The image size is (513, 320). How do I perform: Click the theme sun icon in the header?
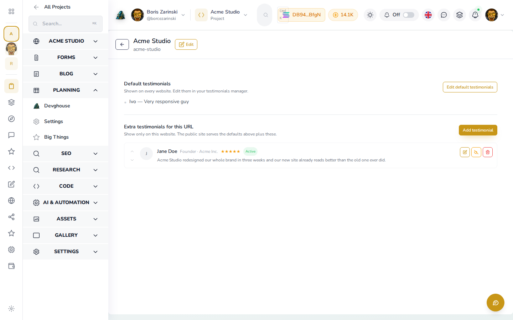[x=370, y=15]
